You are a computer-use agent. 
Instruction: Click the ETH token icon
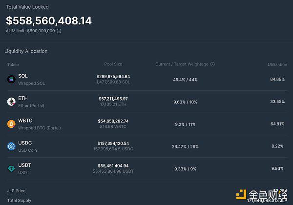pos(11,102)
